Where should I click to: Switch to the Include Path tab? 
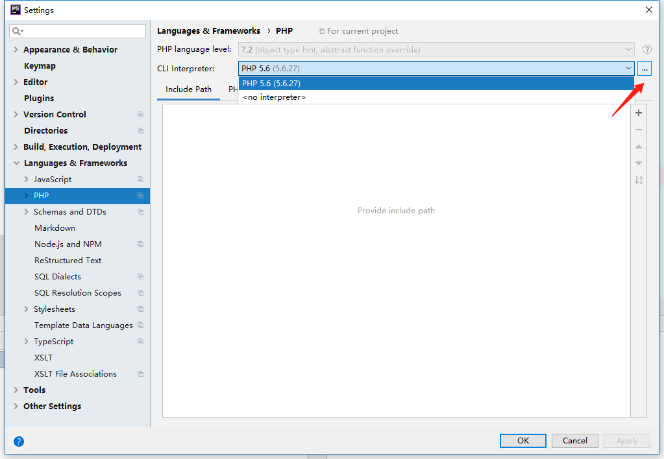(x=188, y=89)
